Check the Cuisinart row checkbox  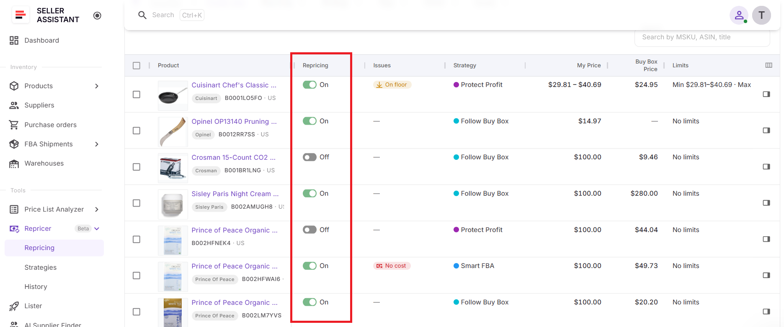(137, 95)
